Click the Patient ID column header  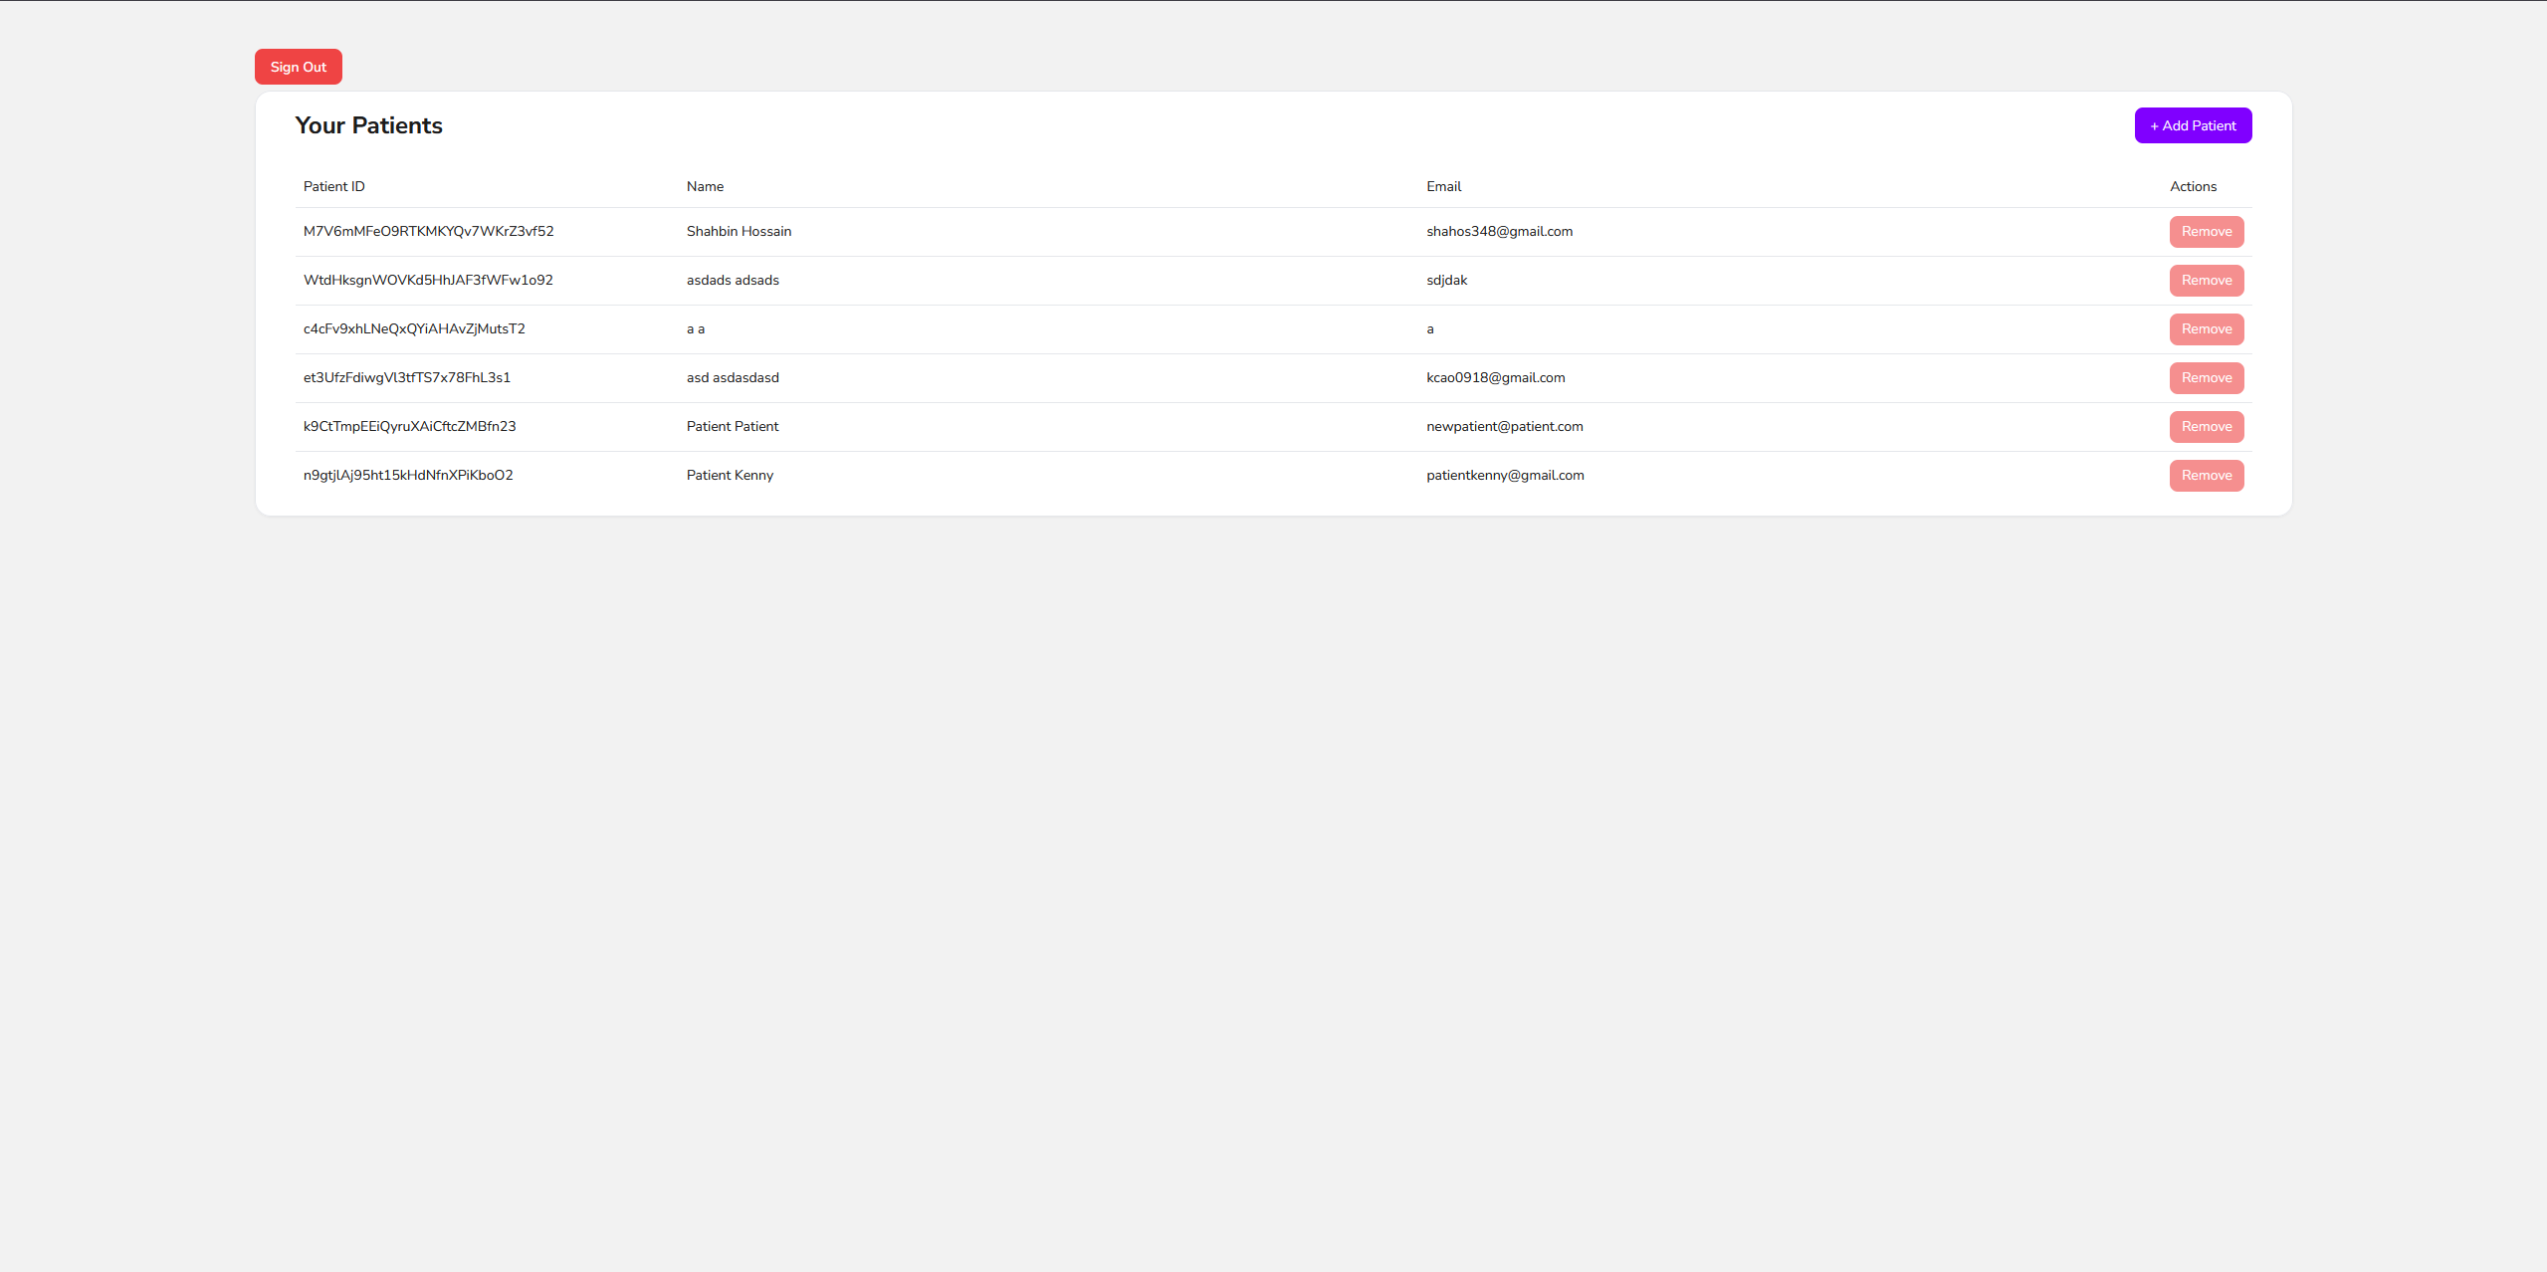[333, 186]
